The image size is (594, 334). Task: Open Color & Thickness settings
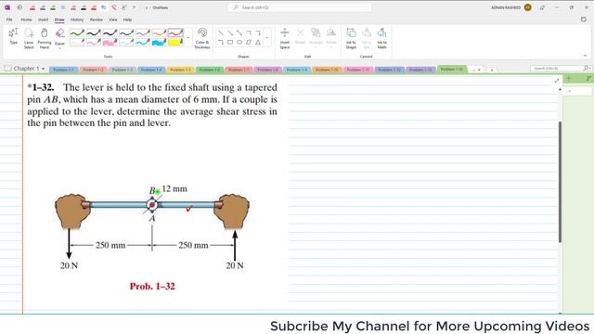click(202, 38)
